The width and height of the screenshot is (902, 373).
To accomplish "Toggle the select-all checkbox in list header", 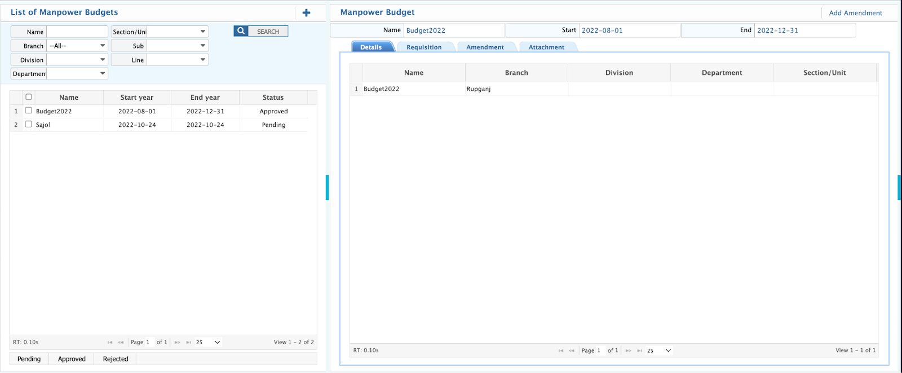I will click(29, 97).
